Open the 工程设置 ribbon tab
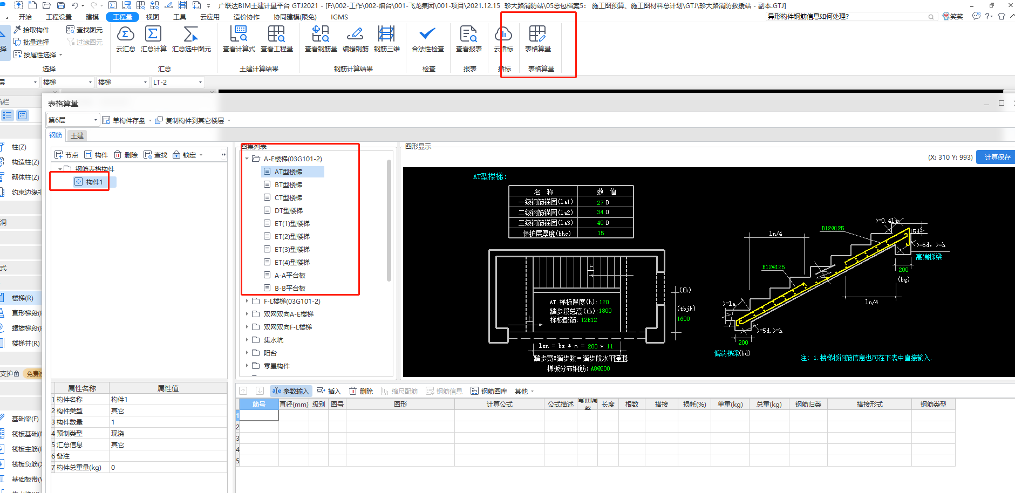The height and width of the screenshot is (493, 1015). (x=59, y=17)
